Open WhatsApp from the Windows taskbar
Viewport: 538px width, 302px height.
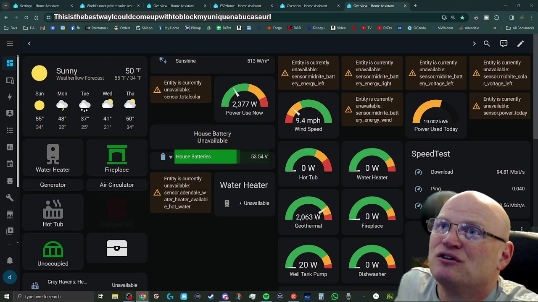(x=335, y=297)
